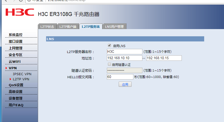Uncheck the 启用LNS checkbox
Image resolution: width=224 pixels, height=122 pixels.
tap(109, 46)
